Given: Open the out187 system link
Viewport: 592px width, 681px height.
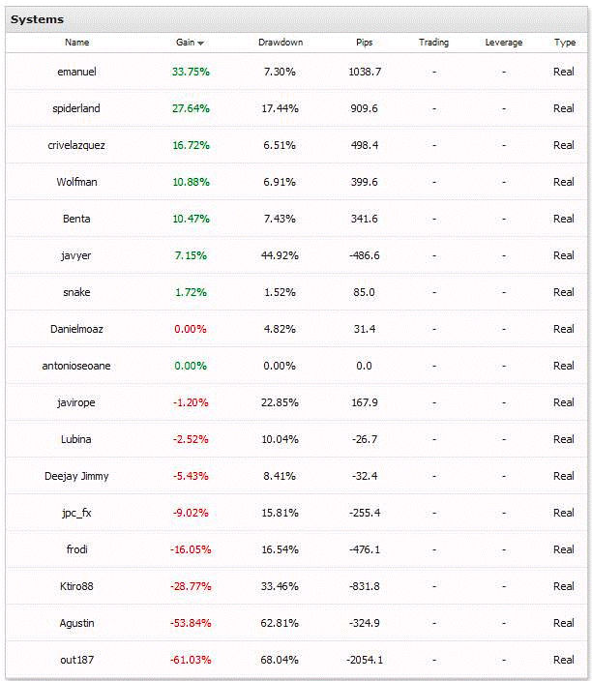Looking at the screenshot, I should 76,660.
